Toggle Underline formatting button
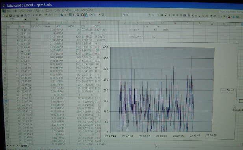 [x=169, y=15]
